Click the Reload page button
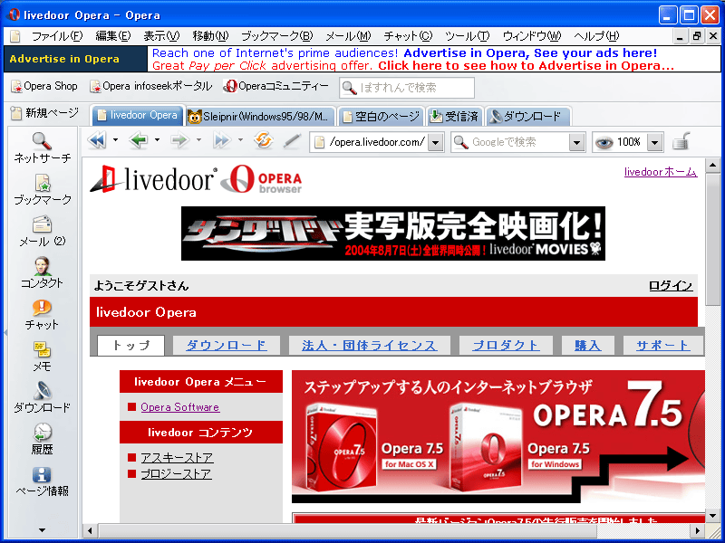Screen dimensions: 725x543 coord(263,140)
